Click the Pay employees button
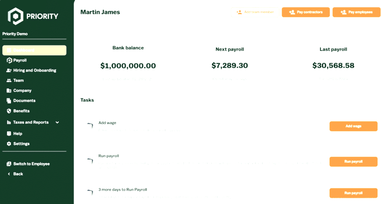The width and height of the screenshot is (381, 204). pos(356,12)
